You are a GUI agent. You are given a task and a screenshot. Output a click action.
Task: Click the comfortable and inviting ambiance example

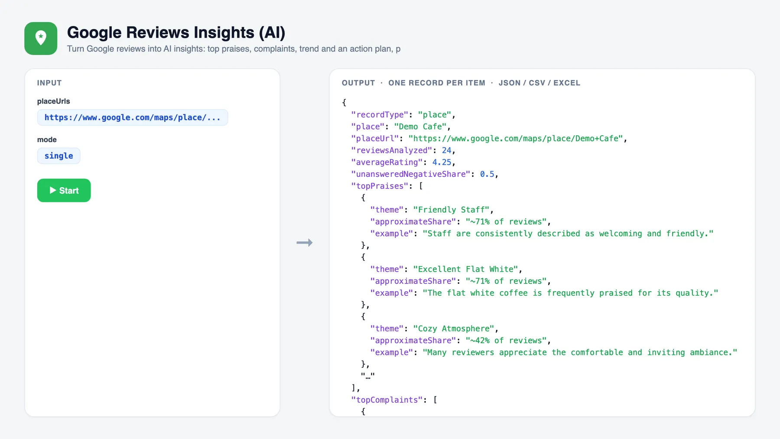pyautogui.click(x=554, y=352)
